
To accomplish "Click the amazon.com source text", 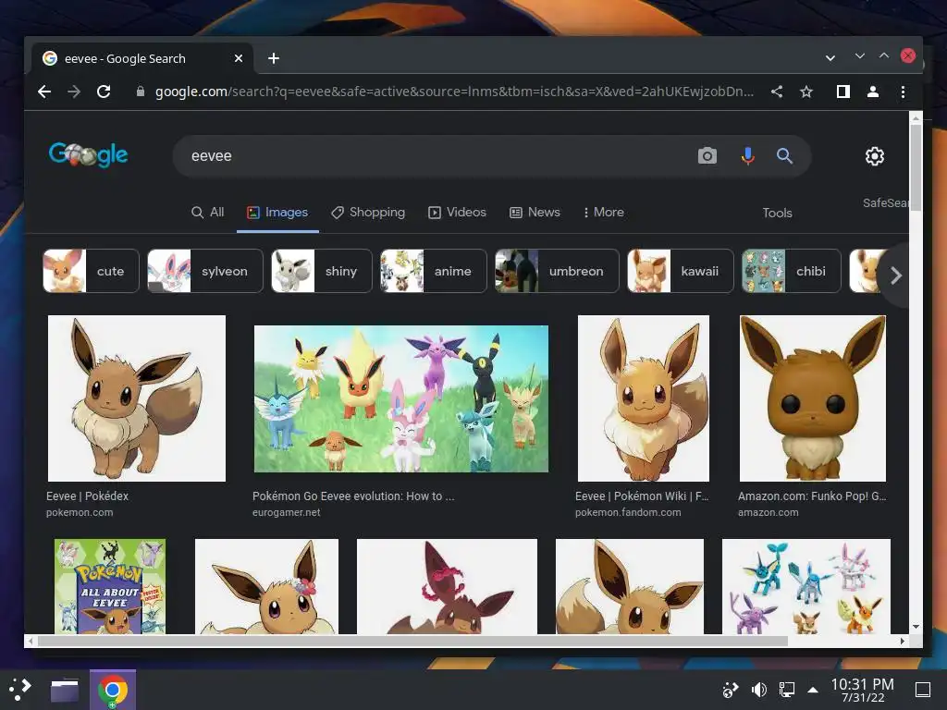I will [x=769, y=512].
